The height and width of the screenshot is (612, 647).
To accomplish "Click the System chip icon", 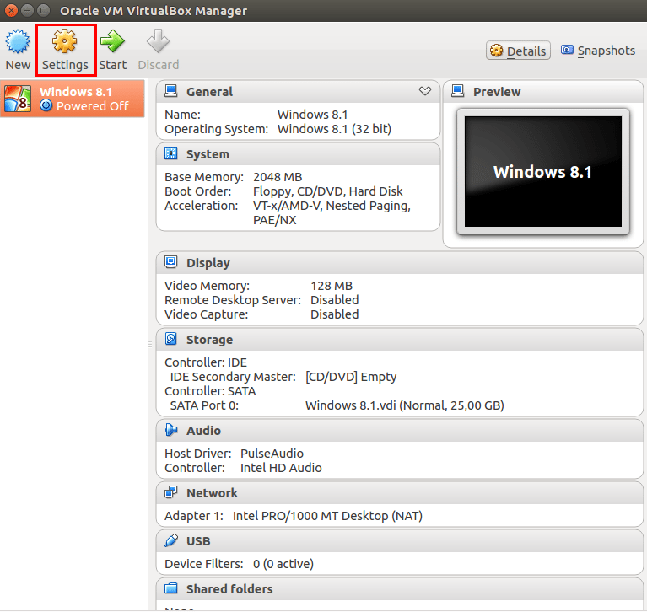I will [x=171, y=153].
